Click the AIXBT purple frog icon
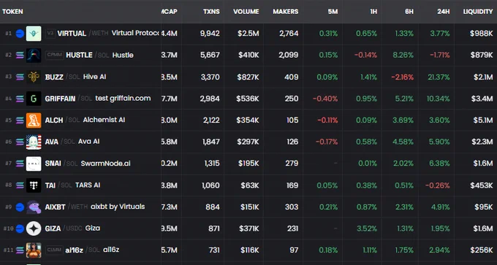Viewport: 497px width, 265px height. [34, 207]
